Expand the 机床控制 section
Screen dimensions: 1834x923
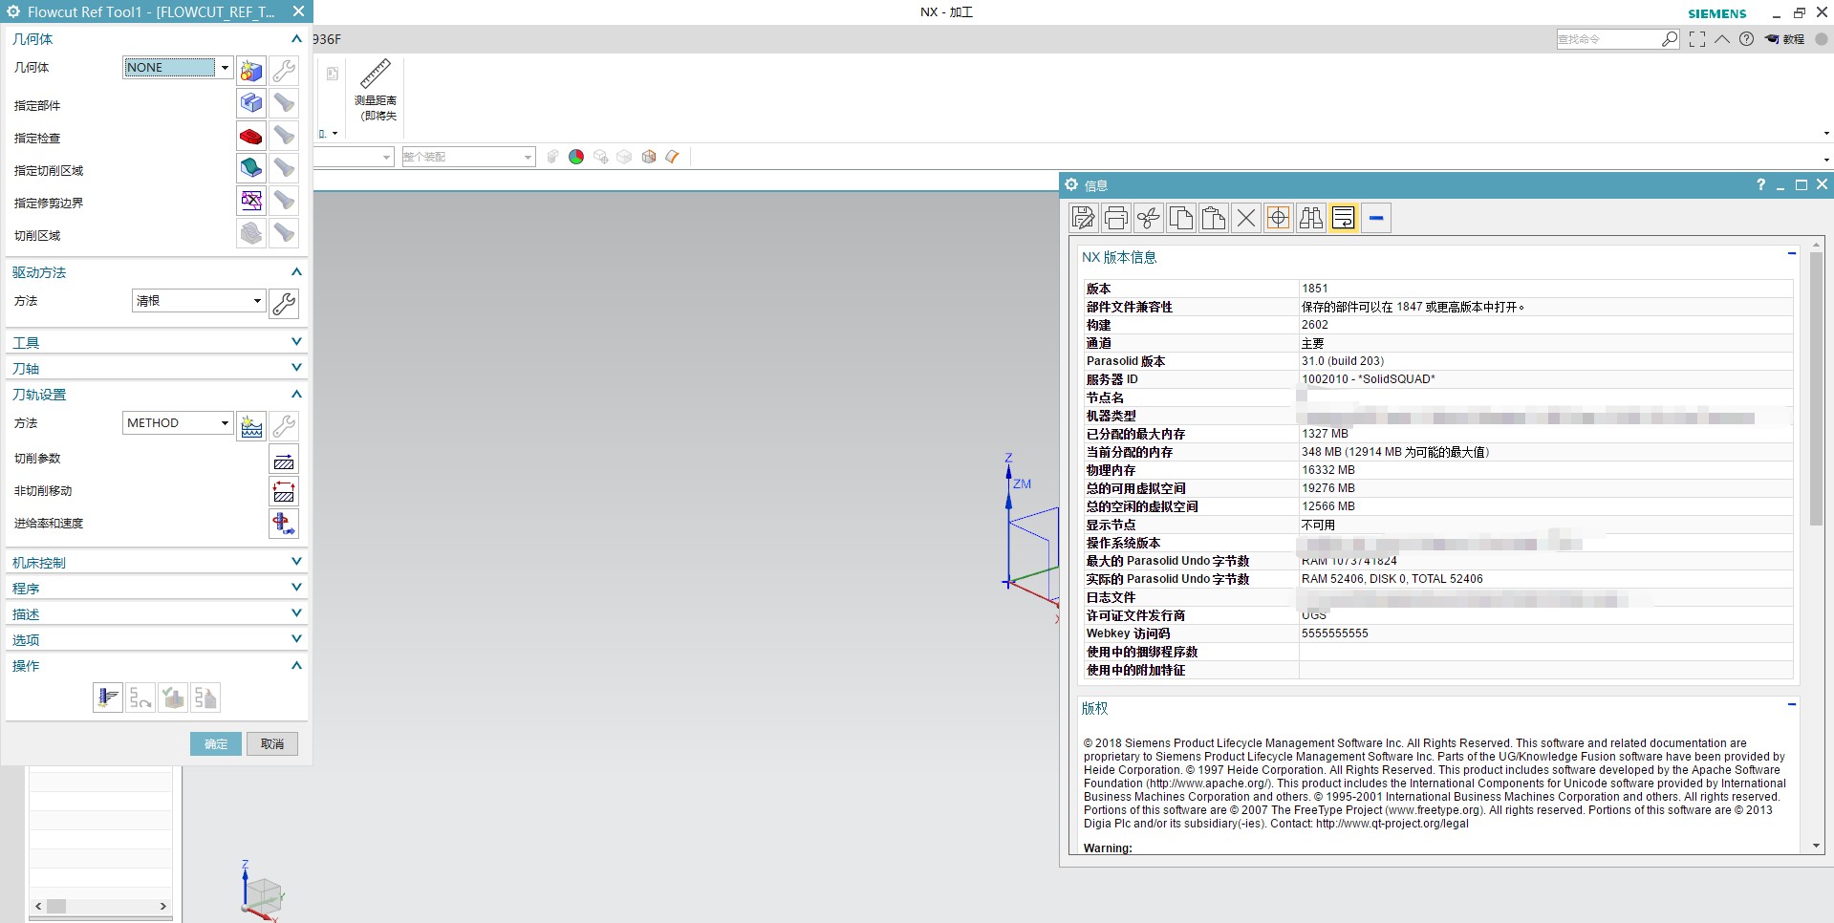click(x=296, y=562)
